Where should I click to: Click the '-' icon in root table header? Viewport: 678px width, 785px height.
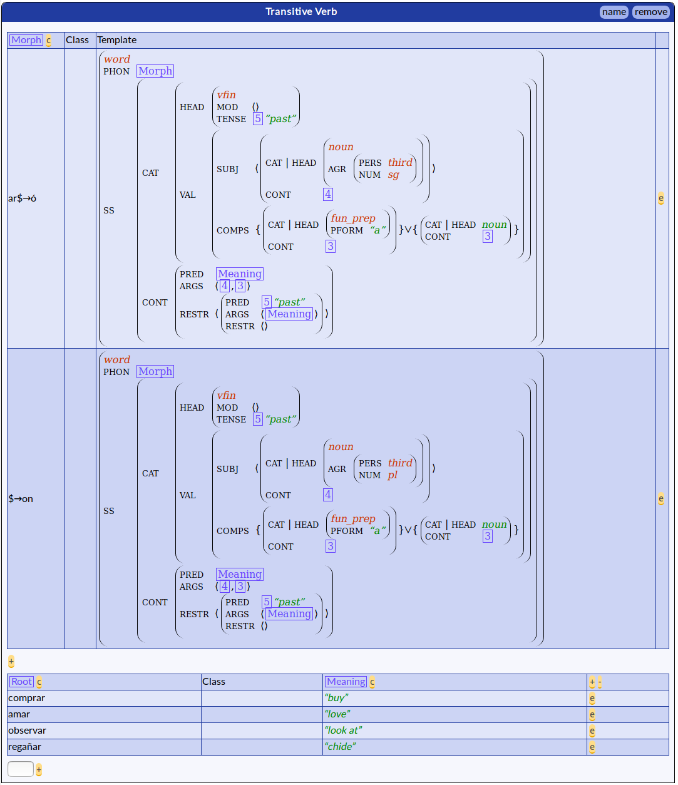tap(600, 682)
